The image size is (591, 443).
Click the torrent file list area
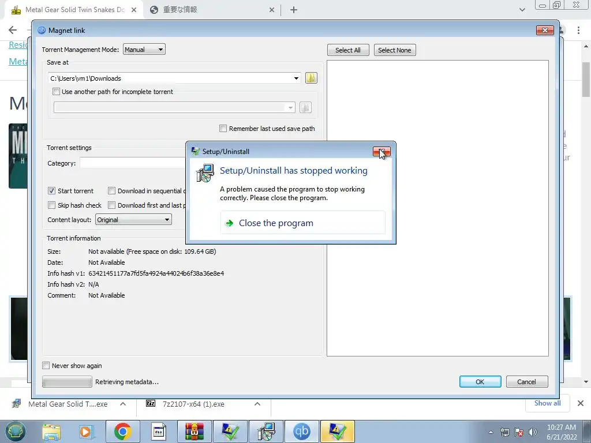437,208
